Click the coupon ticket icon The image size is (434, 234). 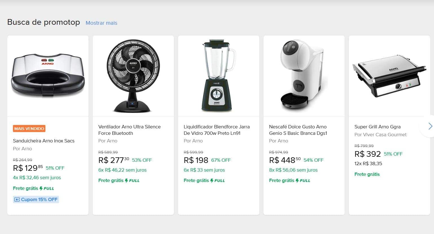tap(17, 200)
